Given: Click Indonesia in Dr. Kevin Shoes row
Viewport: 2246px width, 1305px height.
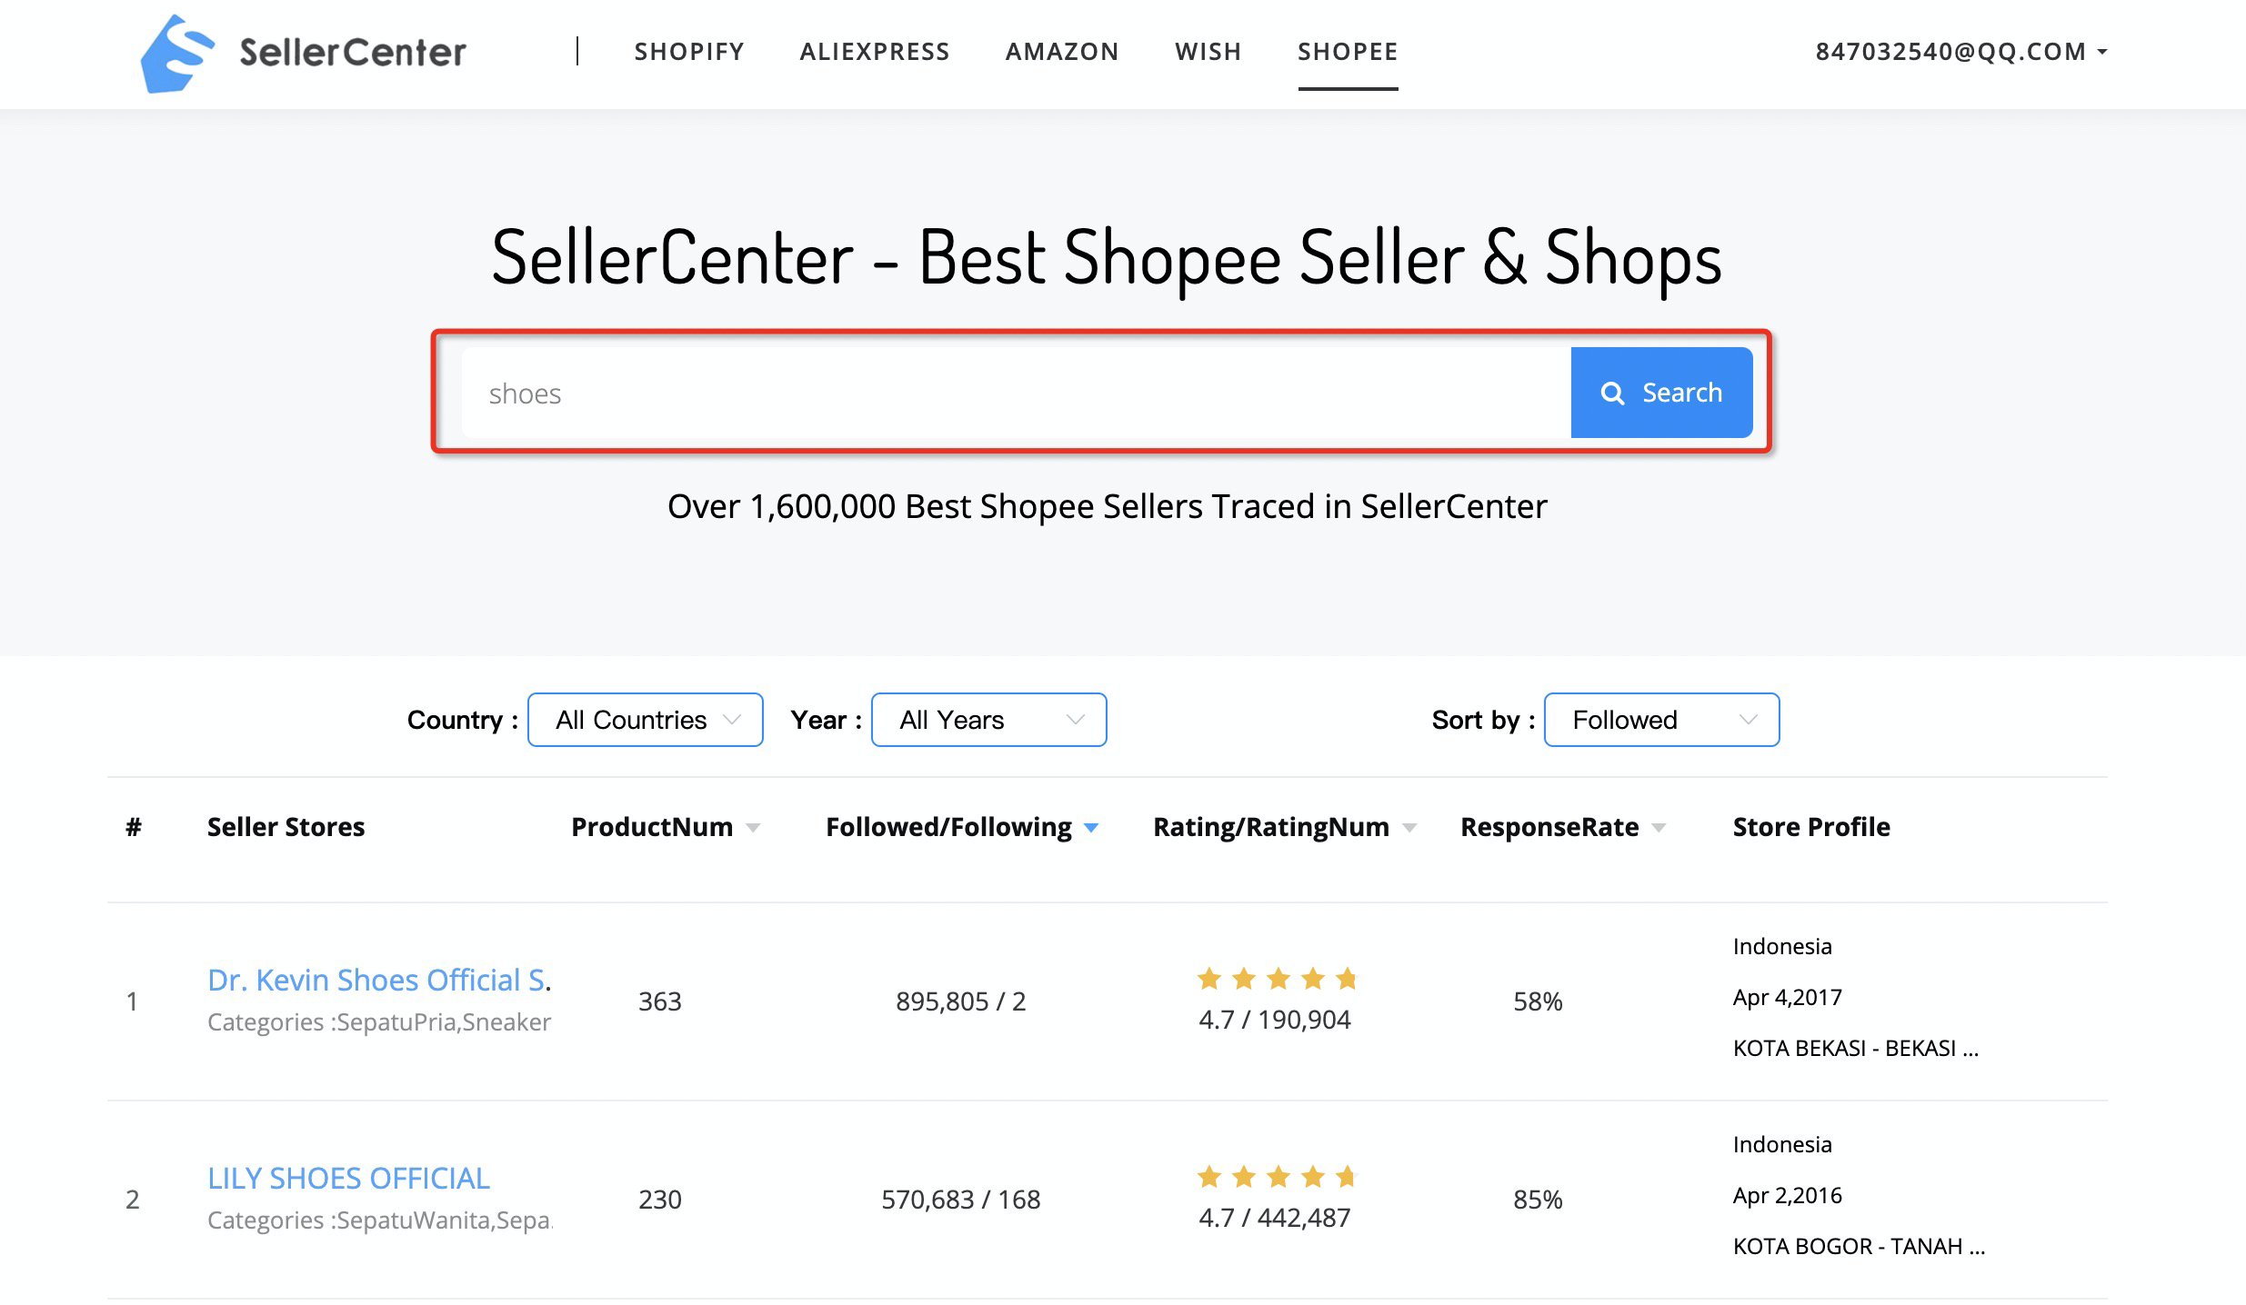Looking at the screenshot, I should tap(1782, 947).
